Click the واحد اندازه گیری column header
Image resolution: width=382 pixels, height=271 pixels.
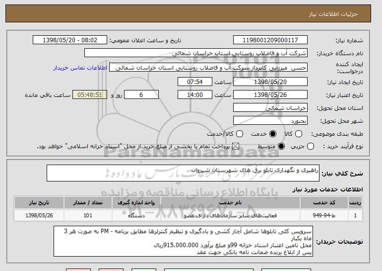136,202
